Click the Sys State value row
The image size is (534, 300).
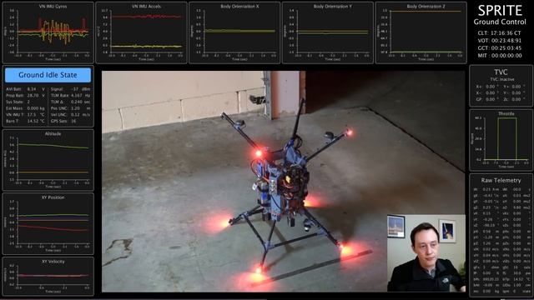(x=26, y=102)
